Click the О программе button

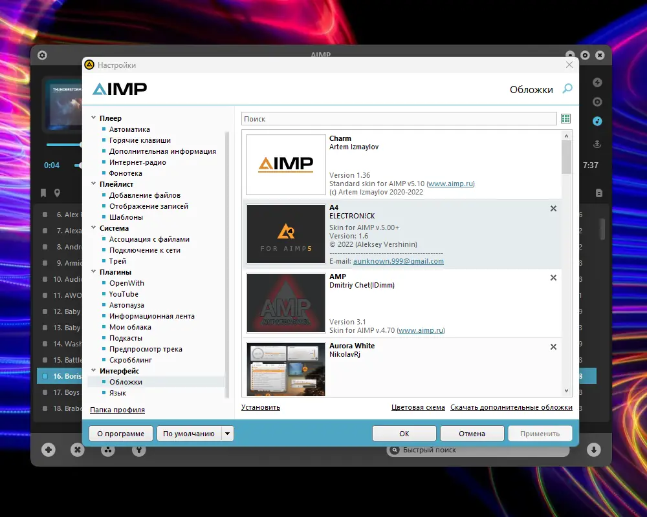[121, 434]
